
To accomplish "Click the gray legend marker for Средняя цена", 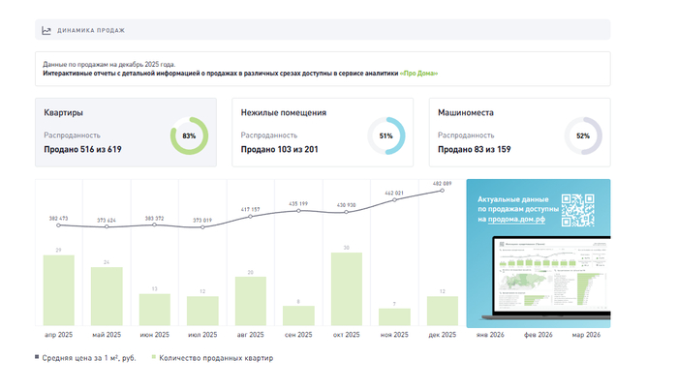I will (x=38, y=358).
